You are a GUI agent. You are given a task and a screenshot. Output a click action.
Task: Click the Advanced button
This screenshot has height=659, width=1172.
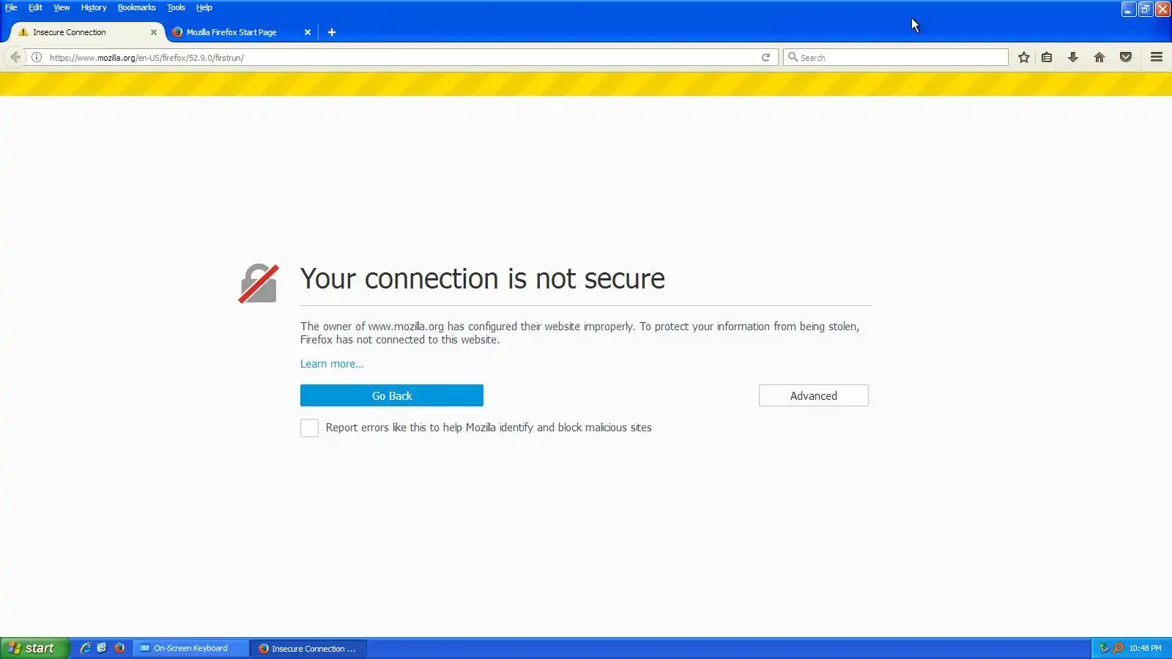[814, 395]
